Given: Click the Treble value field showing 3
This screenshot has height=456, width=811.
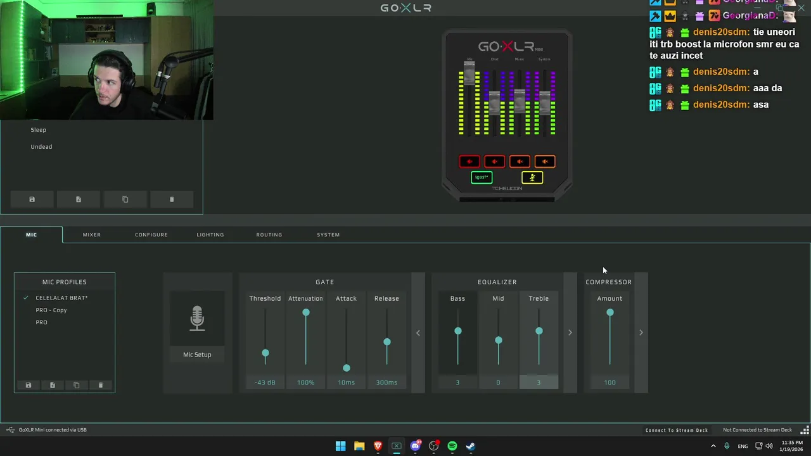Looking at the screenshot, I should [x=539, y=383].
